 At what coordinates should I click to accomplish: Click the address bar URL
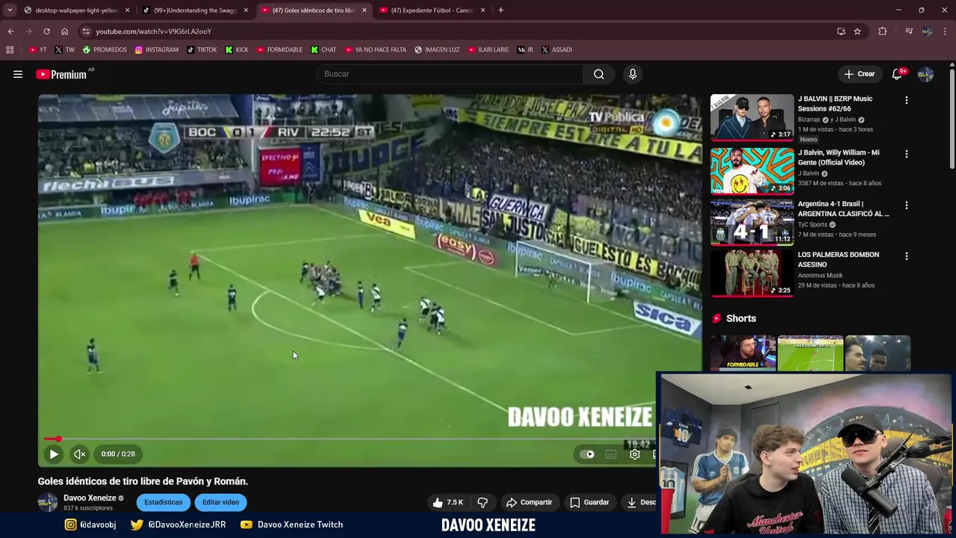click(153, 31)
